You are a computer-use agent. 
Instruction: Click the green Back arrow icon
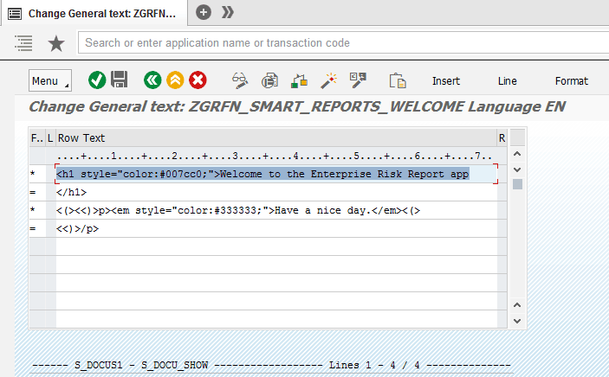(152, 80)
